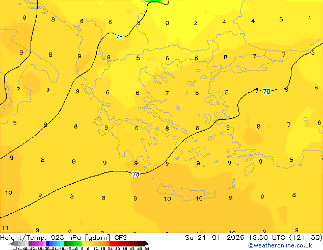
Task: Click the gray arrow at the legend's left end
Action: click(12, 243)
